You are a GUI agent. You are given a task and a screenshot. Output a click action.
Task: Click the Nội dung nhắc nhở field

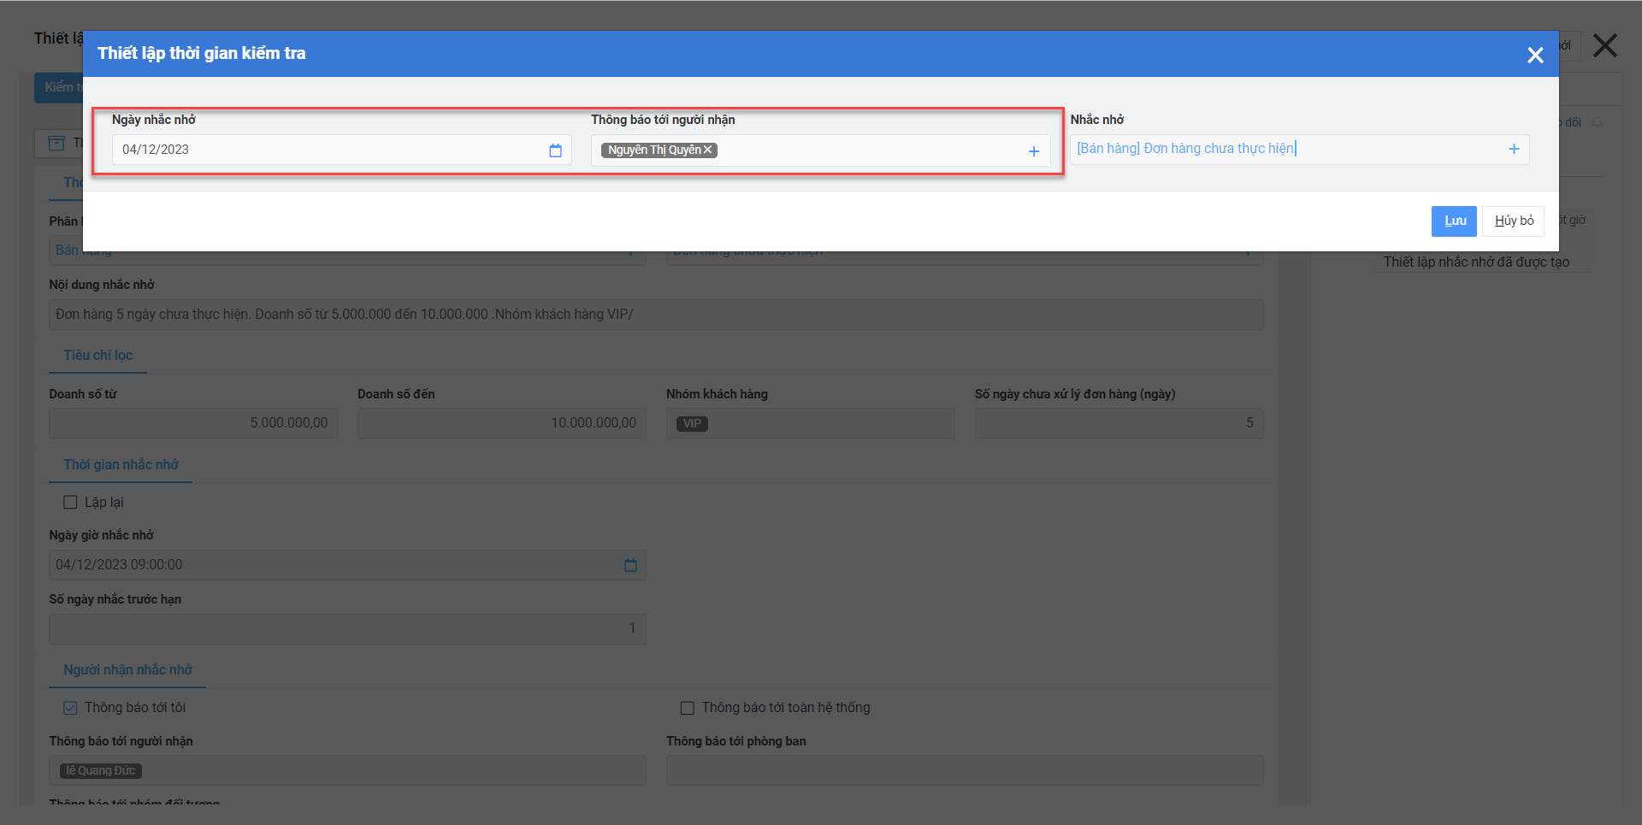656,315
